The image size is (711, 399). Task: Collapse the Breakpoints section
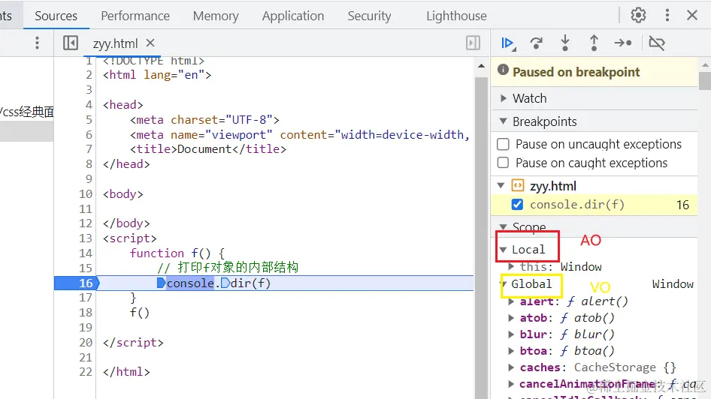[x=503, y=121]
